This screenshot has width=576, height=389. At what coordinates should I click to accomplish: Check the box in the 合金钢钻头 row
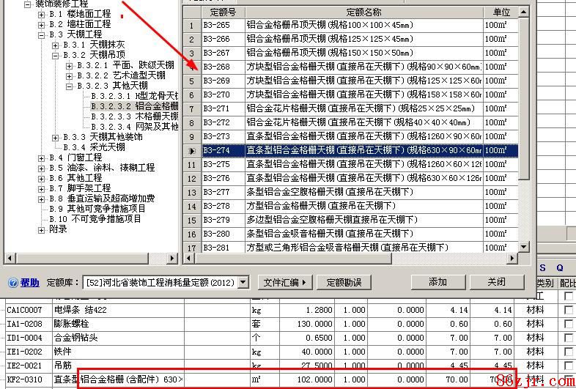(x=568, y=338)
